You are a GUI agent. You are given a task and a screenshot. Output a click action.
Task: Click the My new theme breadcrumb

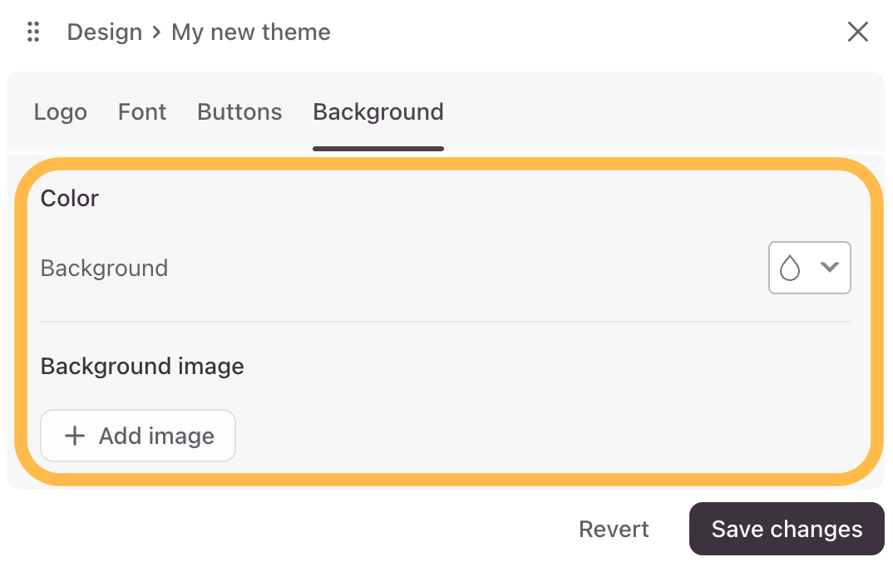coord(251,32)
